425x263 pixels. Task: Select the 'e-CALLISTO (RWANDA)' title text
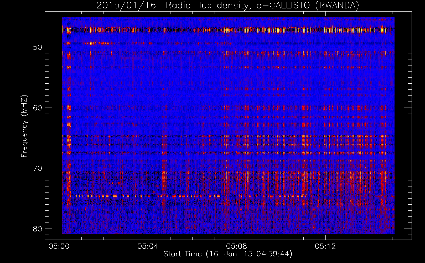tap(308, 6)
